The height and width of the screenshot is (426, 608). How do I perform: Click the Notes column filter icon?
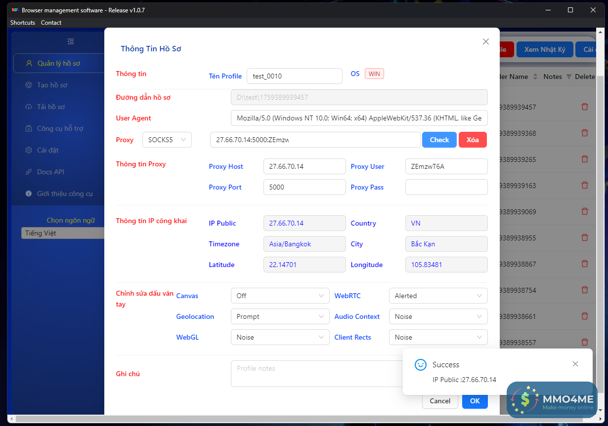tap(568, 77)
